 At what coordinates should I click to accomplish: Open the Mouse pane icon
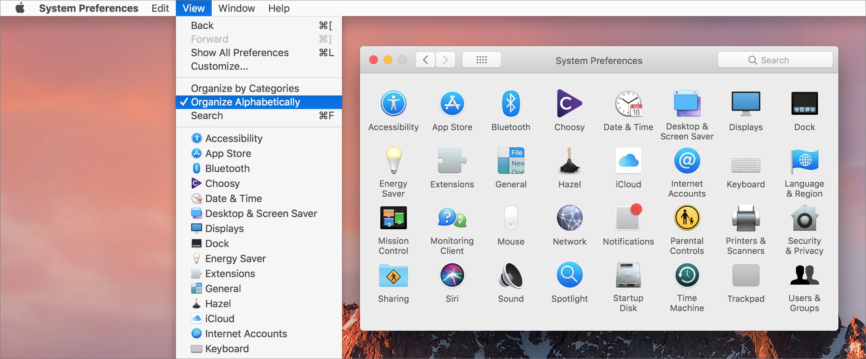tap(511, 218)
